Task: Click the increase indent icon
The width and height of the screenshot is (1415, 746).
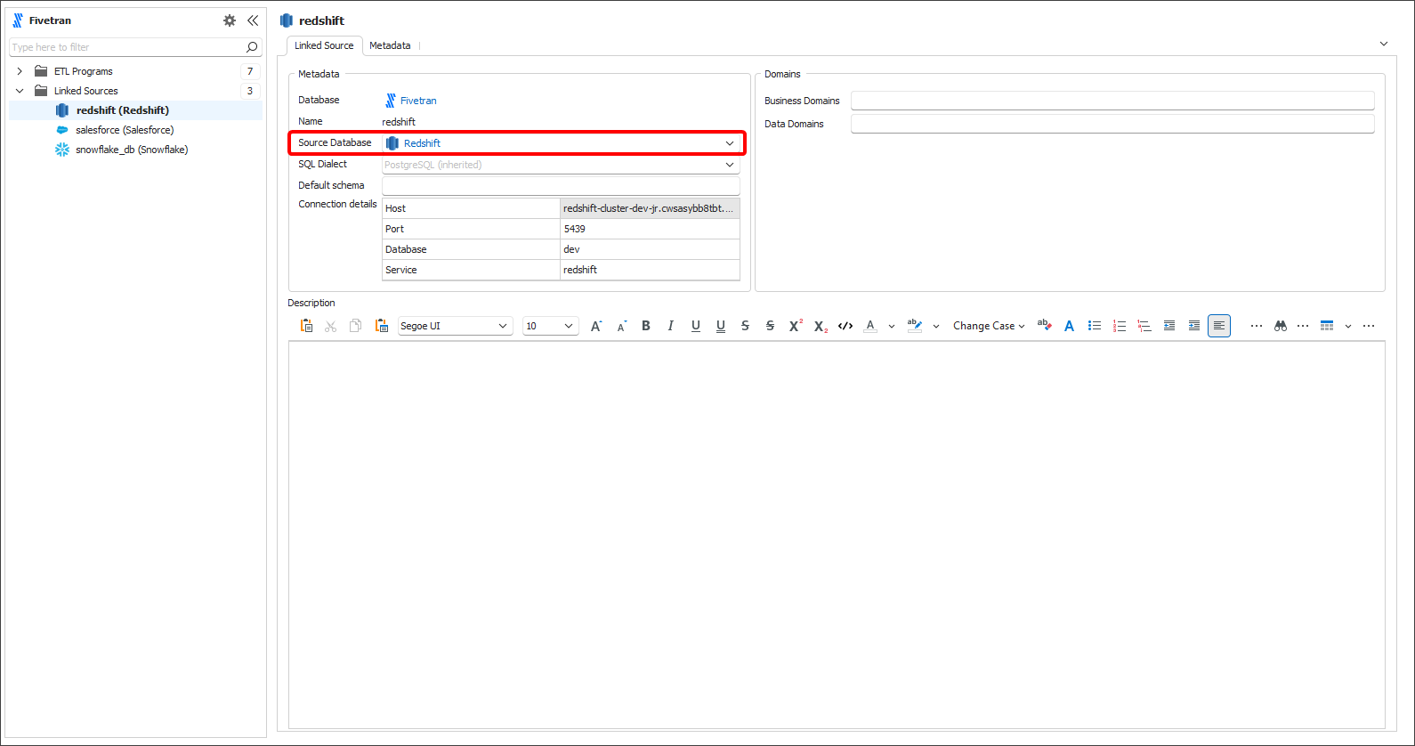Action: click(1194, 326)
